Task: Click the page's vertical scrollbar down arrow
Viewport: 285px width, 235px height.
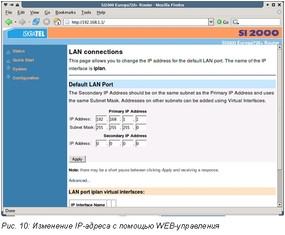Action: pos(280,204)
